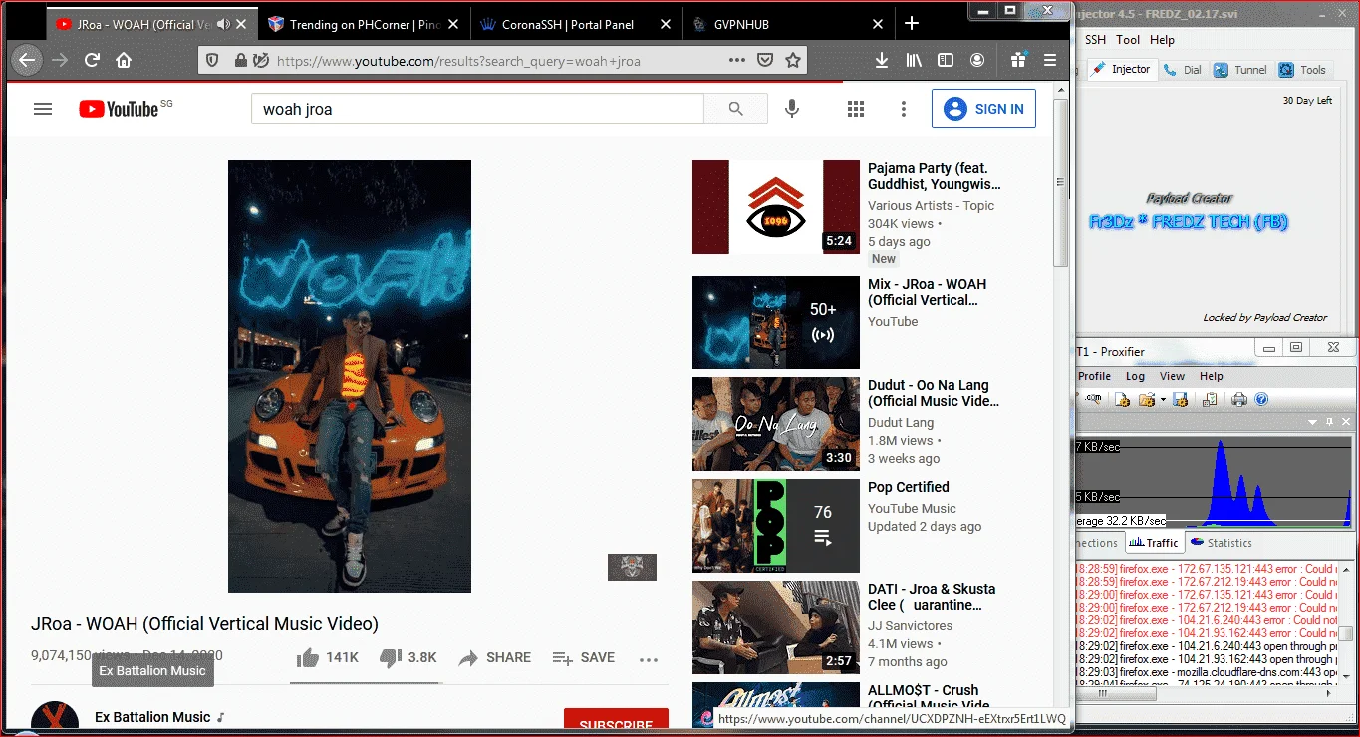Like the video with thumbs up
The width and height of the screenshot is (1360, 737).
pyautogui.click(x=308, y=657)
